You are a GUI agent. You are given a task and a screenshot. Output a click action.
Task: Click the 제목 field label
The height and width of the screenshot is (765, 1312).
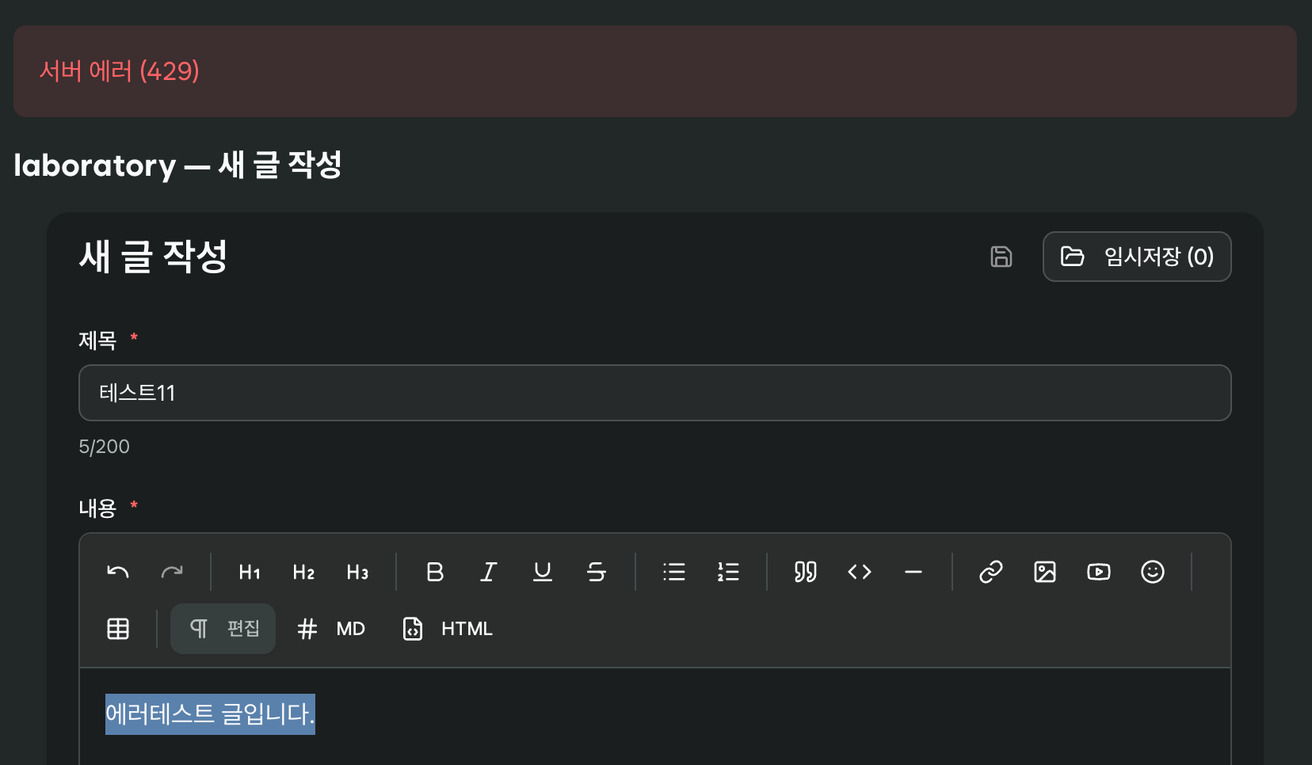[x=97, y=341]
